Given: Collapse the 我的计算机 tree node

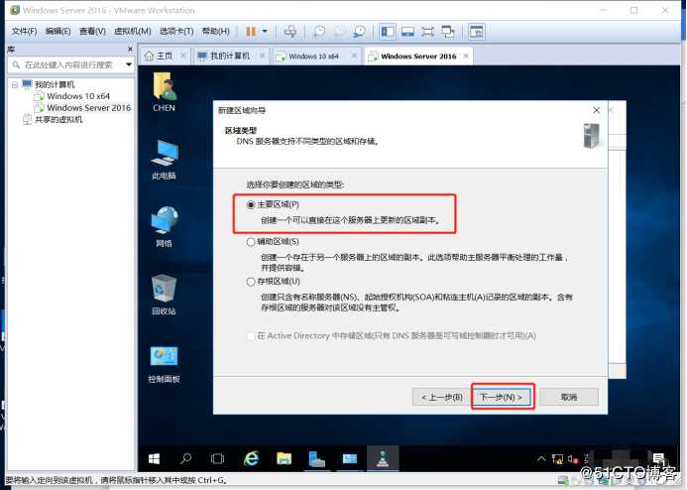Looking at the screenshot, I should point(15,84).
